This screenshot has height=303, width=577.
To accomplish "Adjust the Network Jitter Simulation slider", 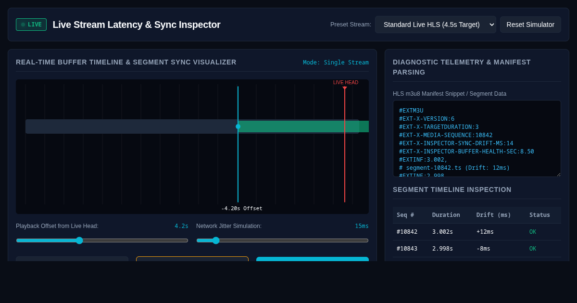I will (282, 240).
